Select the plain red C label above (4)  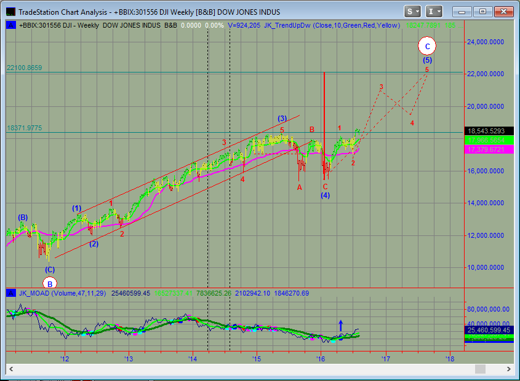pyautogui.click(x=326, y=187)
